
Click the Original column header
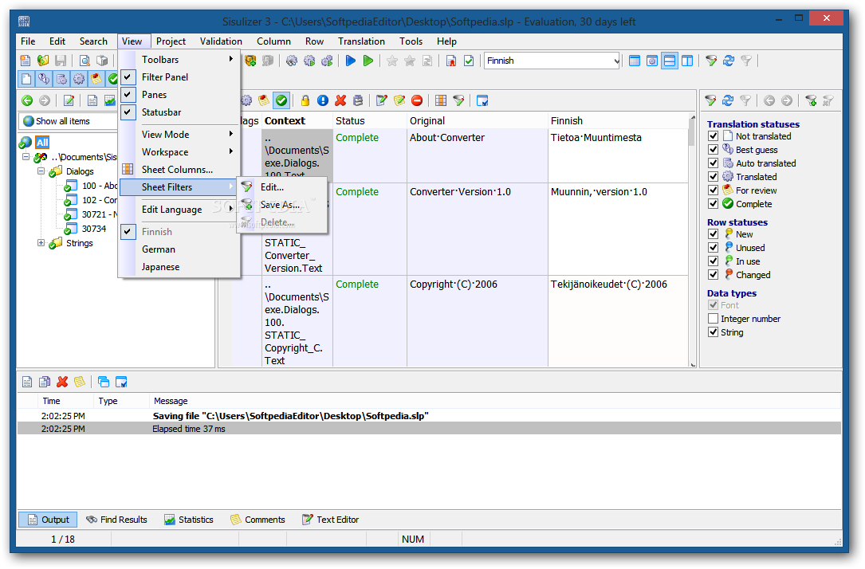(x=478, y=121)
